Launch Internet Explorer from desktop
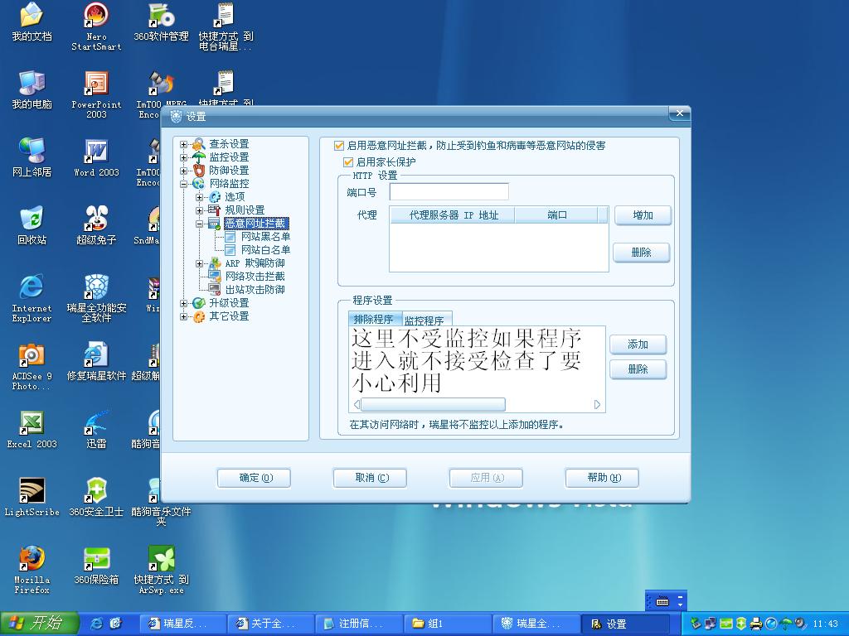Image resolution: width=849 pixels, height=636 pixels. [x=32, y=287]
